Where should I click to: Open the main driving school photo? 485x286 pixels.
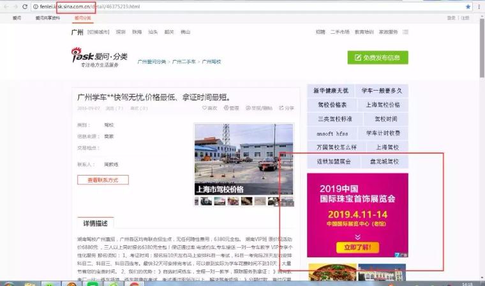tap(244, 160)
